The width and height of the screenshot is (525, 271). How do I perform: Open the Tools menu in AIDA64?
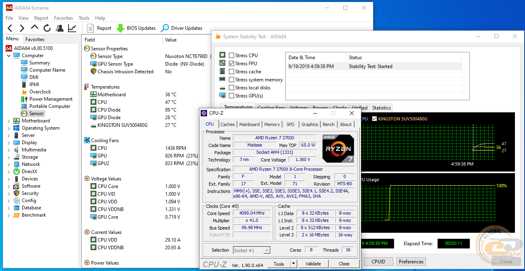(84, 18)
